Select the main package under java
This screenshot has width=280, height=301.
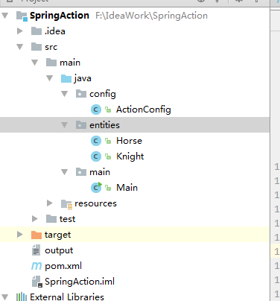[x=100, y=172]
